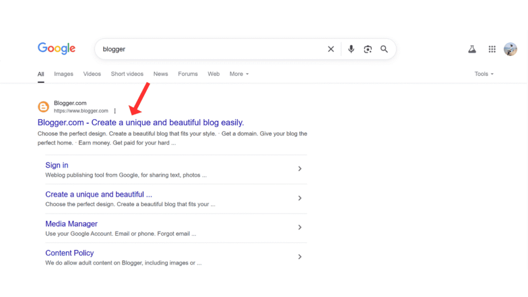Viewport: 528px width, 297px height.
Task: Select the All tab
Action: [x=41, y=74]
